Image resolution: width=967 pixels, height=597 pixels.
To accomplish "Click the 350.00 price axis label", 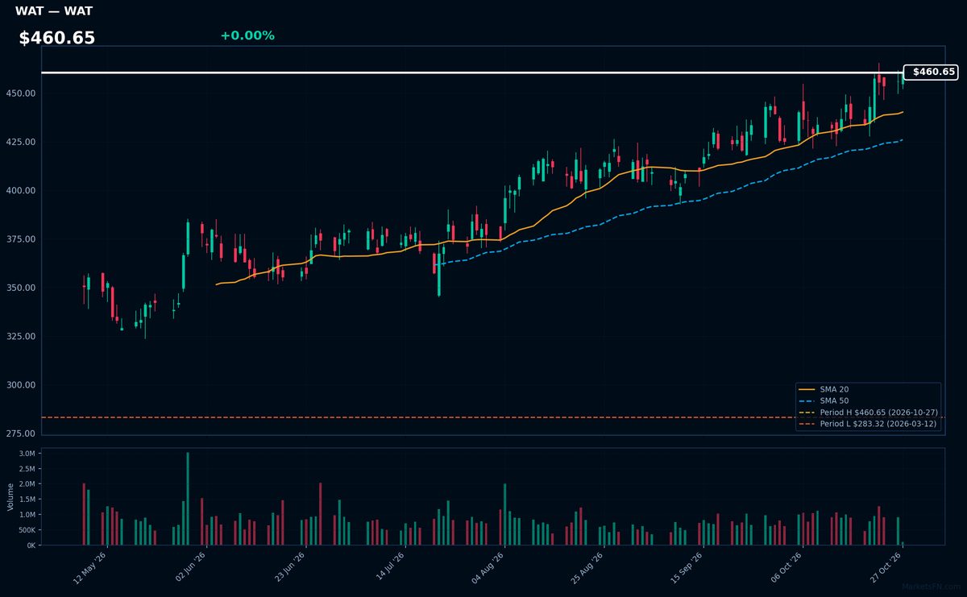I will (x=21, y=288).
